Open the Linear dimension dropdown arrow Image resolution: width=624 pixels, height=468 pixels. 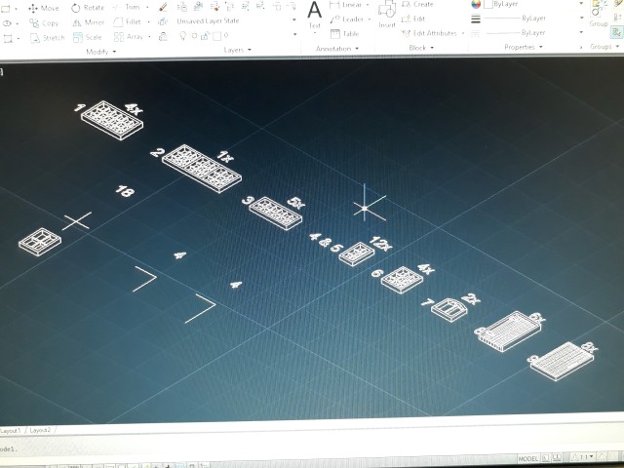coord(367,5)
